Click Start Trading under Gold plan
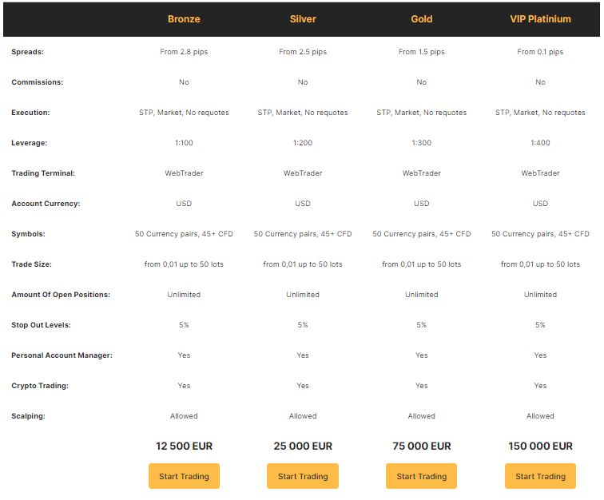The width and height of the screenshot is (604, 500). [x=421, y=476]
